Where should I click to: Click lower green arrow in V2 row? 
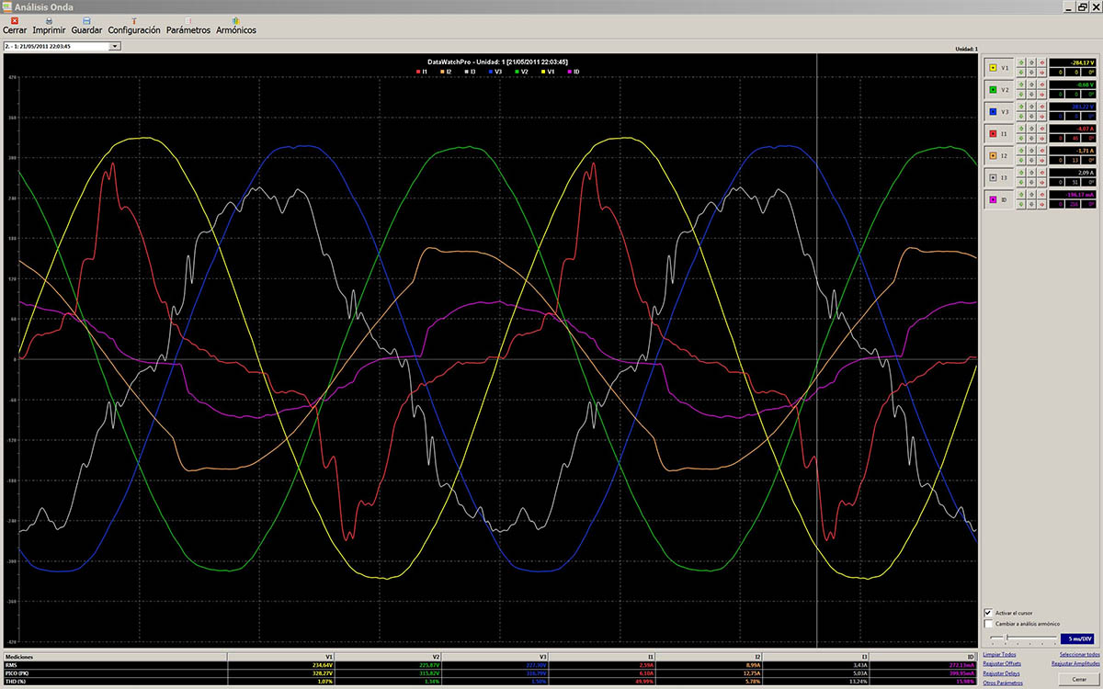tap(1021, 95)
